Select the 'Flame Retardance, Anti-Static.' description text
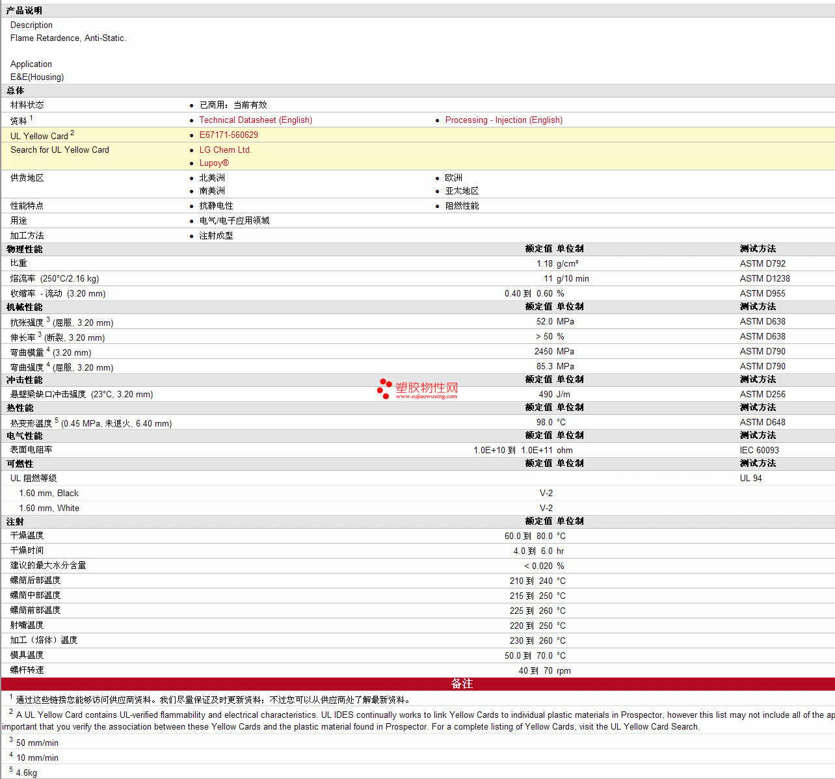This screenshot has width=835, height=779. [68, 38]
